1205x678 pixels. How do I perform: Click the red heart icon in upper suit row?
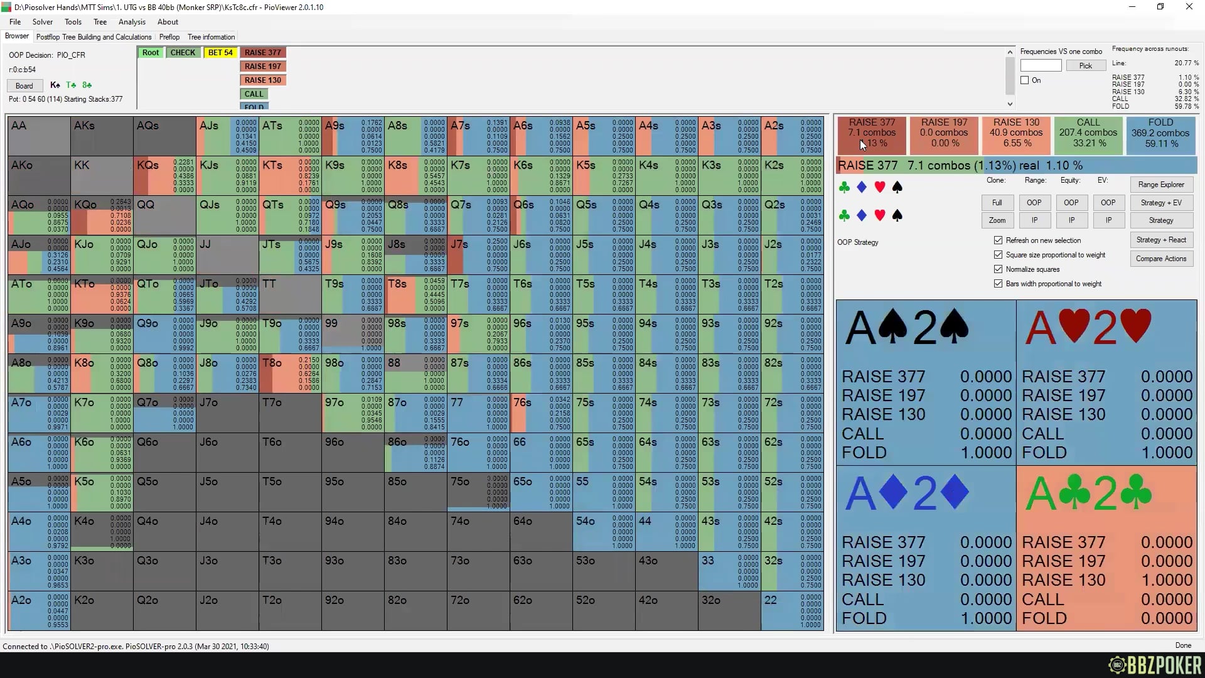tap(879, 187)
